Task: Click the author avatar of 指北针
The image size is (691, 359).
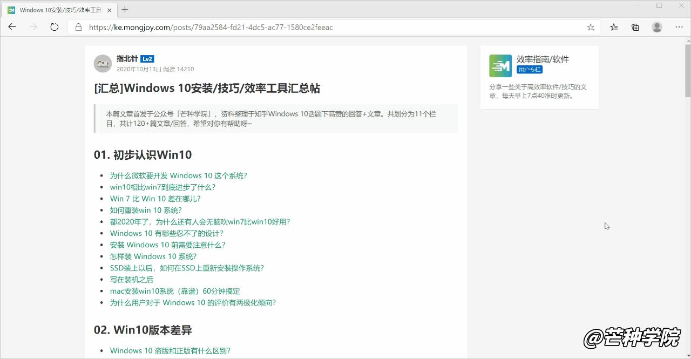Action: 103,64
